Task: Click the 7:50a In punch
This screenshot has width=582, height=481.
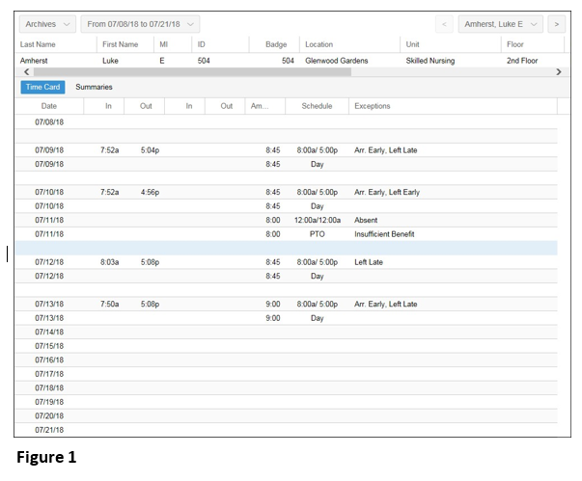Action: coord(109,304)
